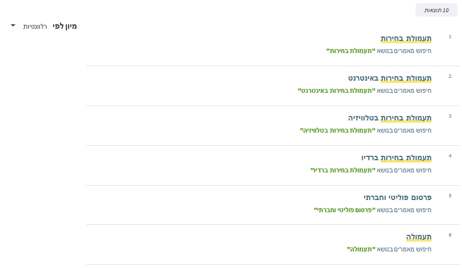
Task: Click result number 6 marker
Action: 450,235
